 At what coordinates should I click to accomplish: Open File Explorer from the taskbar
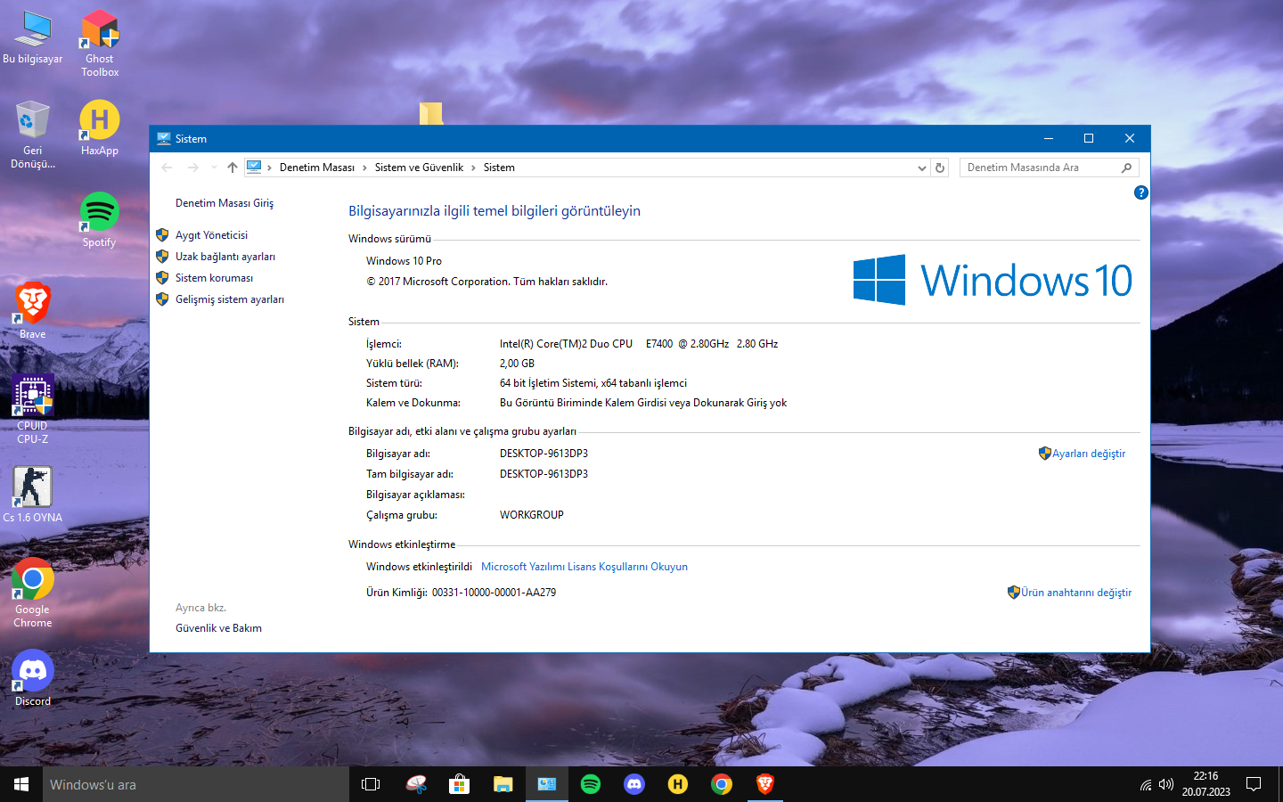point(503,784)
